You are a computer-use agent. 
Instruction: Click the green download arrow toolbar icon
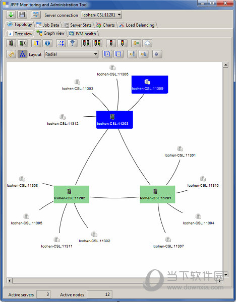[11, 15]
